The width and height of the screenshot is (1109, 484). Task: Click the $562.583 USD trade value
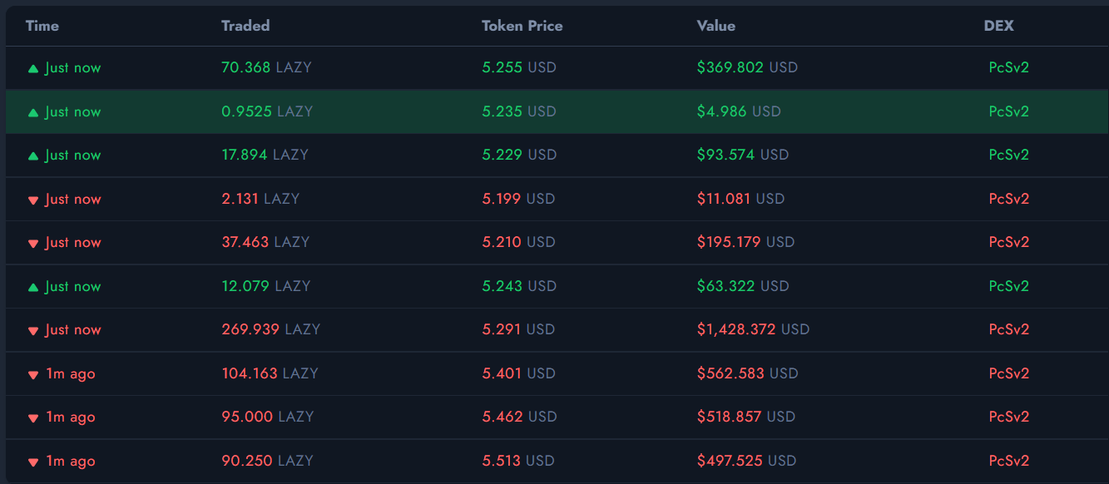[x=747, y=373]
